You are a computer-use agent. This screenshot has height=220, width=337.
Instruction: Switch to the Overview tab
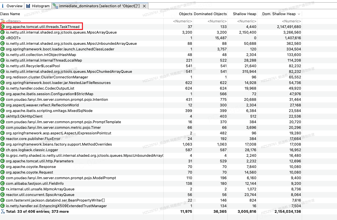coord(12,6)
